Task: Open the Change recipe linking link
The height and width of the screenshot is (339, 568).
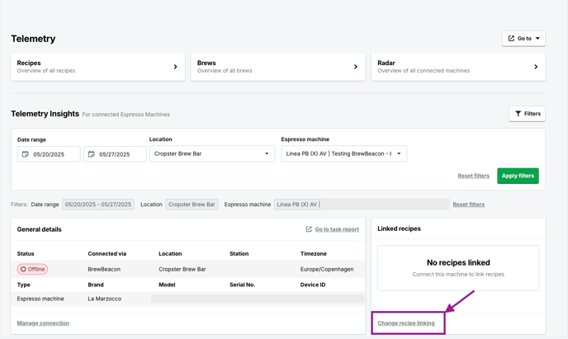Action: pos(405,323)
